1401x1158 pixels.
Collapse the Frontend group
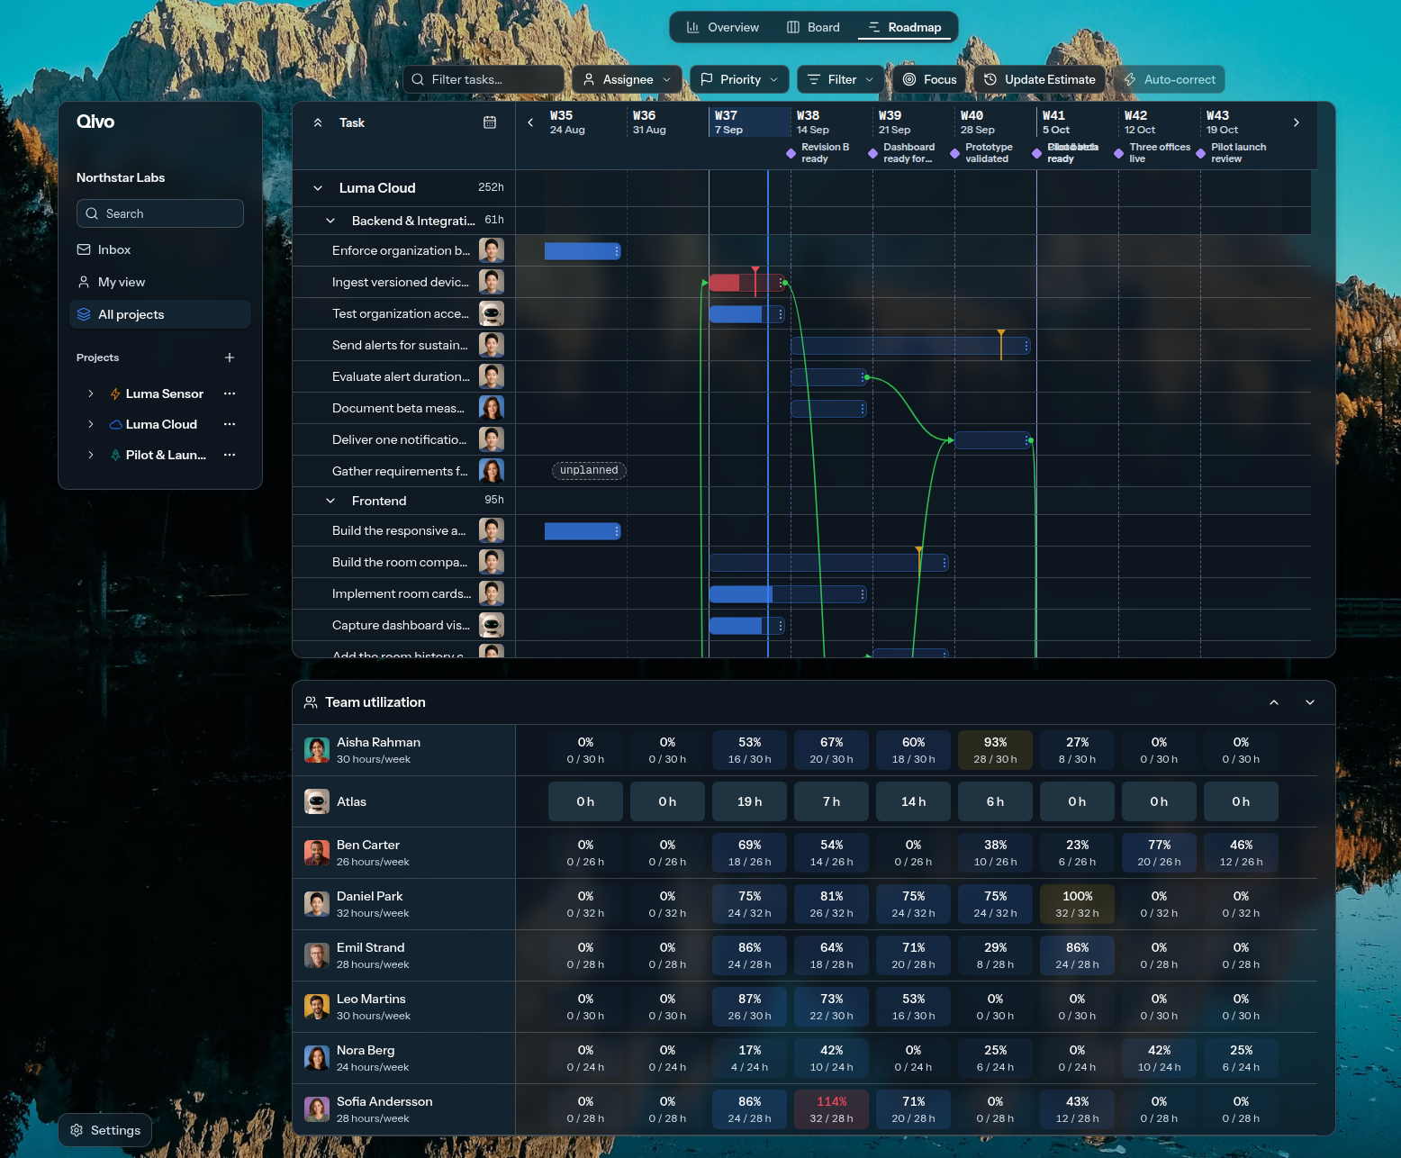point(330,501)
